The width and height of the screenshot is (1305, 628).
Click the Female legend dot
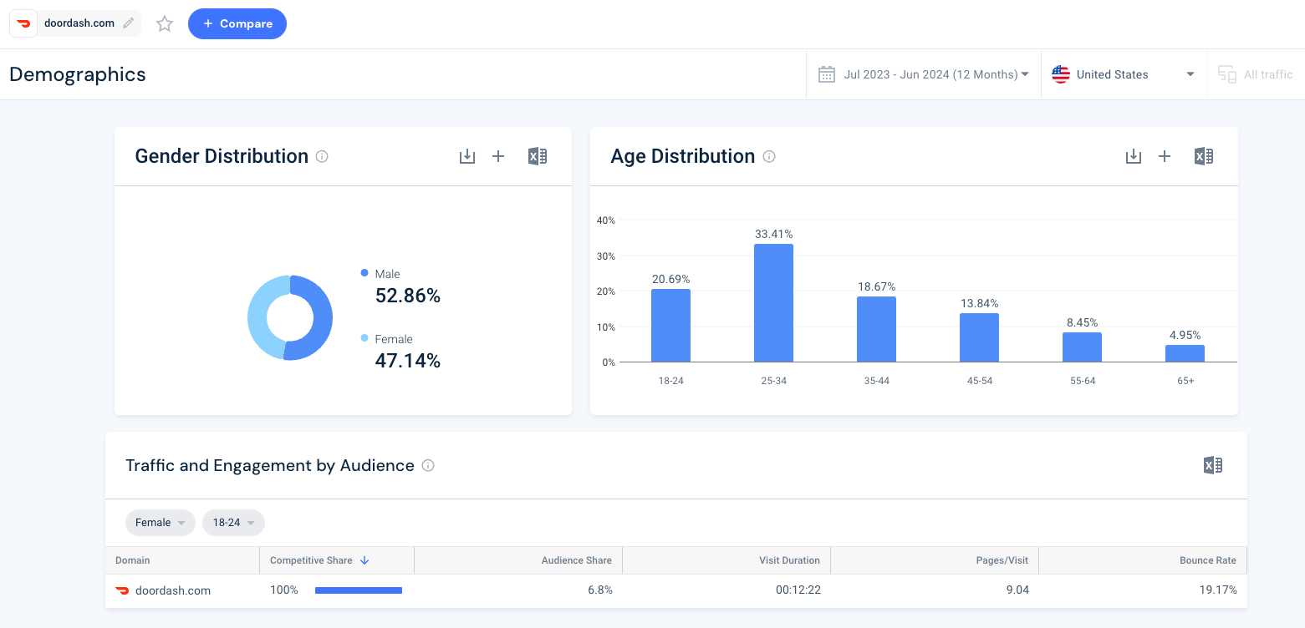(364, 338)
